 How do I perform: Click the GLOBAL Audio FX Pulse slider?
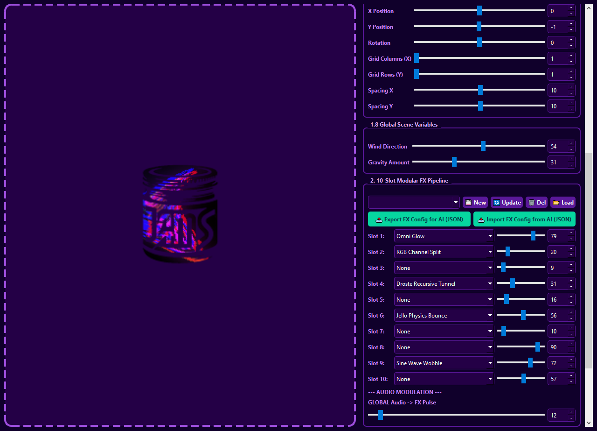point(456,415)
